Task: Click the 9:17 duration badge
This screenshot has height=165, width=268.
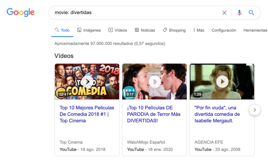Action: pos(130,94)
